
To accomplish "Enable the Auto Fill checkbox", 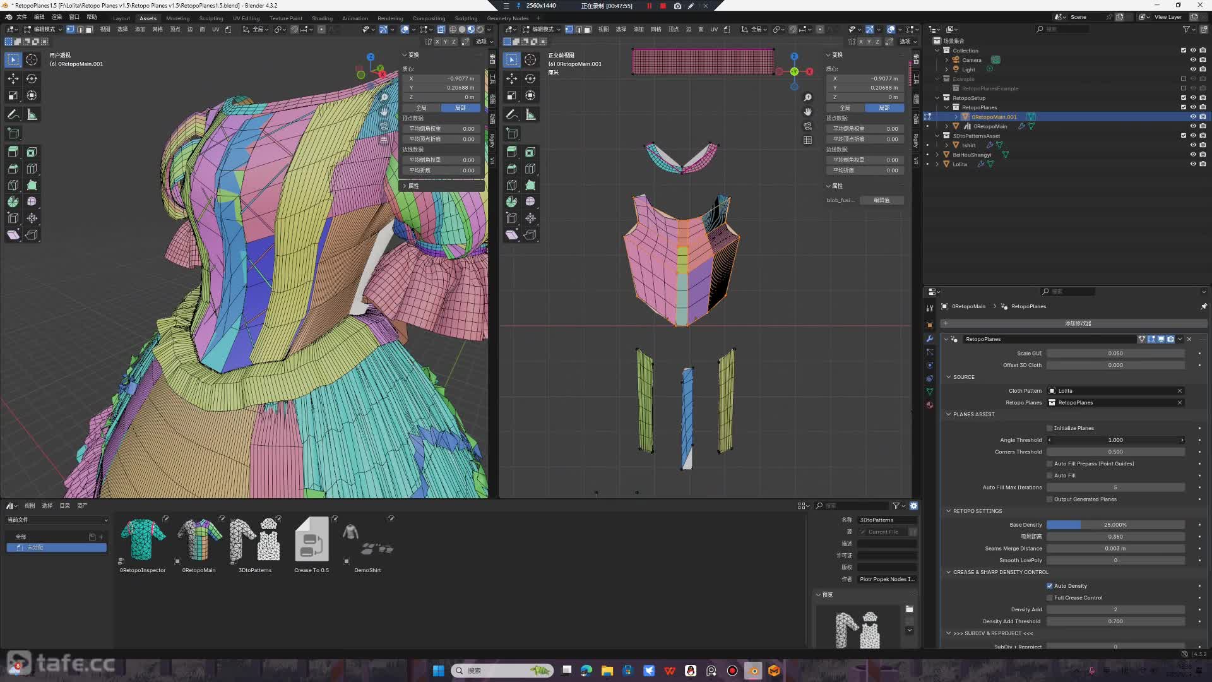I will [x=1050, y=476].
